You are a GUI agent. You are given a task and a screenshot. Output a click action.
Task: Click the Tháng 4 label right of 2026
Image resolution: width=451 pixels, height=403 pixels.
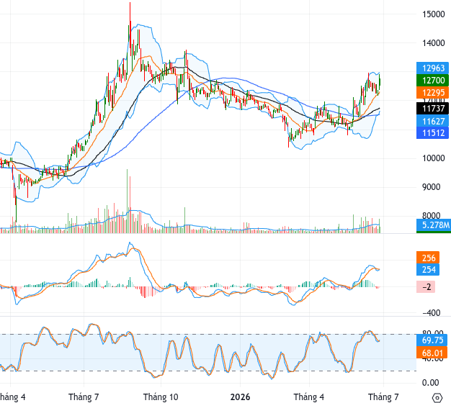309,397
